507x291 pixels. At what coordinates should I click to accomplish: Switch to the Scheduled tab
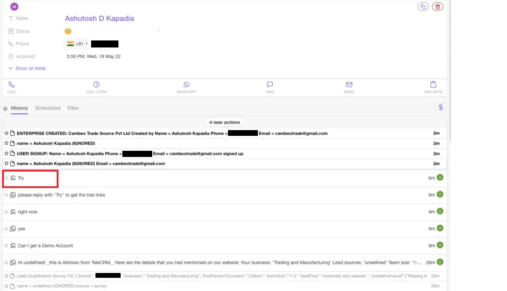[48, 108]
